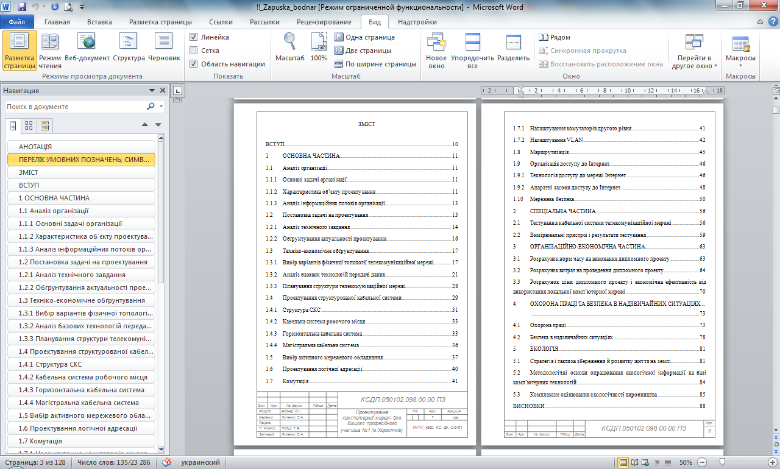
Task: Show Две страницы two-page view
Action: point(363,51)
